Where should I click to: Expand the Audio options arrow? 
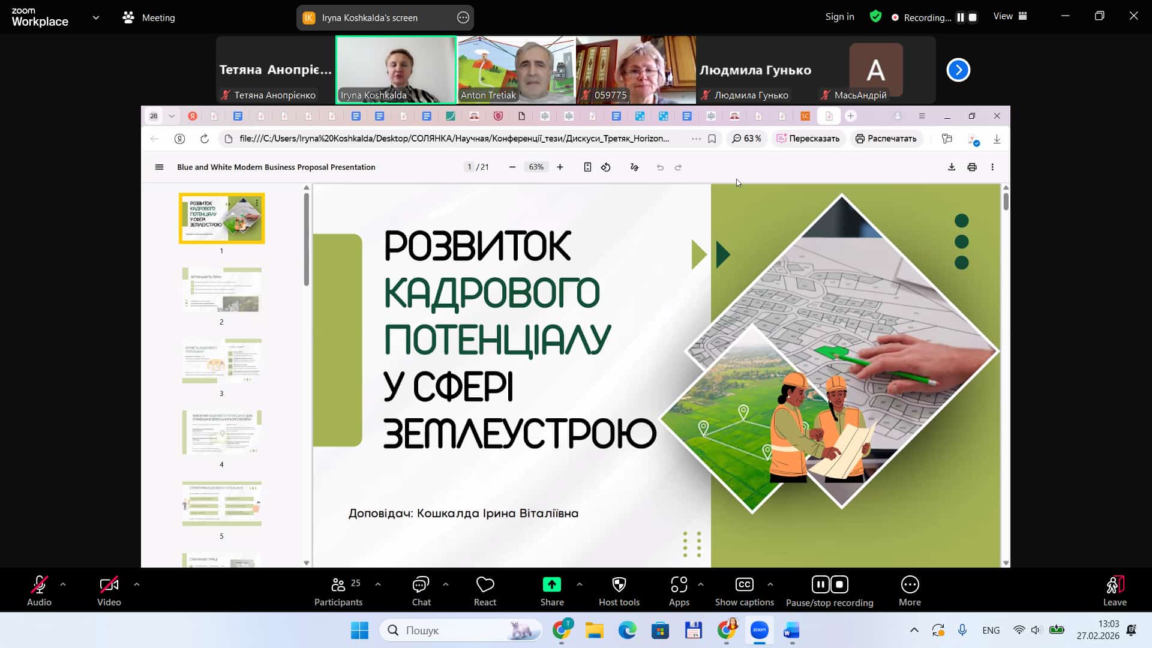(63, 584)
